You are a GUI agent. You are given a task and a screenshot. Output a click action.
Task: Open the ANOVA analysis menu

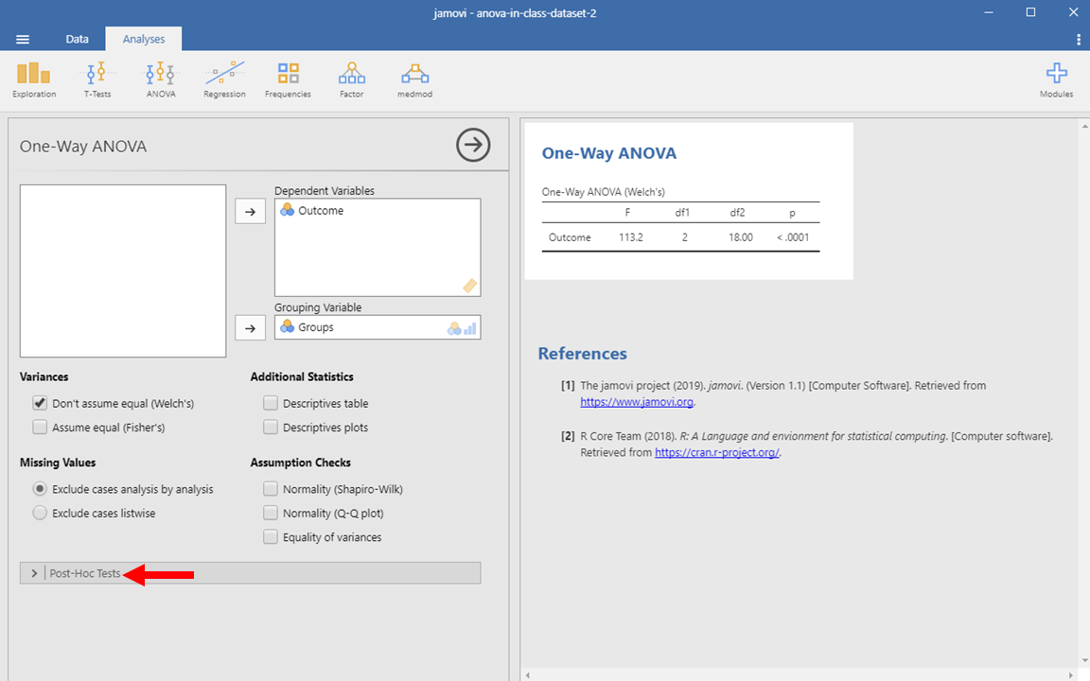point(161,79)
